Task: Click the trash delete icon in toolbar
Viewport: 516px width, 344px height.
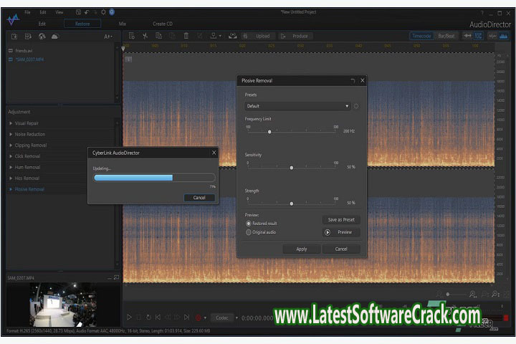Action: [186, 36]
